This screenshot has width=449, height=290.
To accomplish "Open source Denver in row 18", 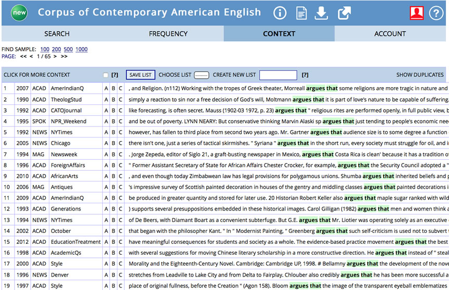I will 60,275.
